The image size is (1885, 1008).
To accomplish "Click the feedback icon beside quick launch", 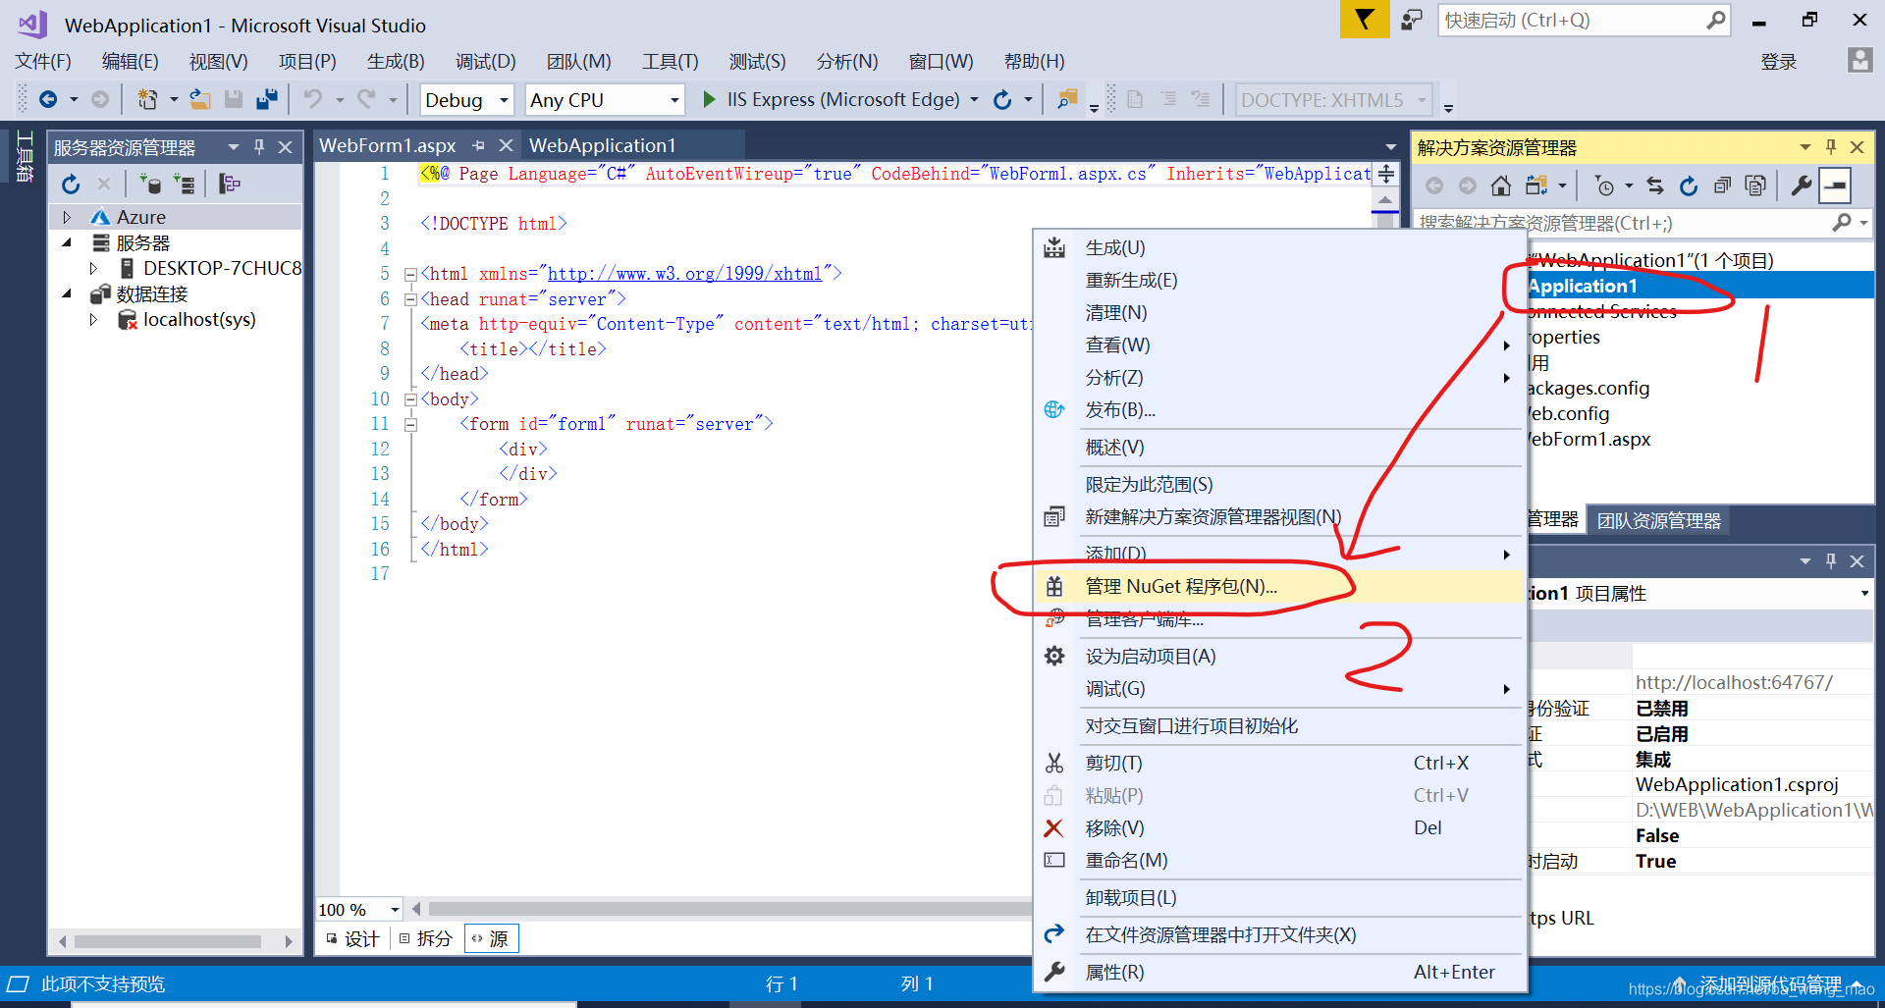I will point(1412,20).
